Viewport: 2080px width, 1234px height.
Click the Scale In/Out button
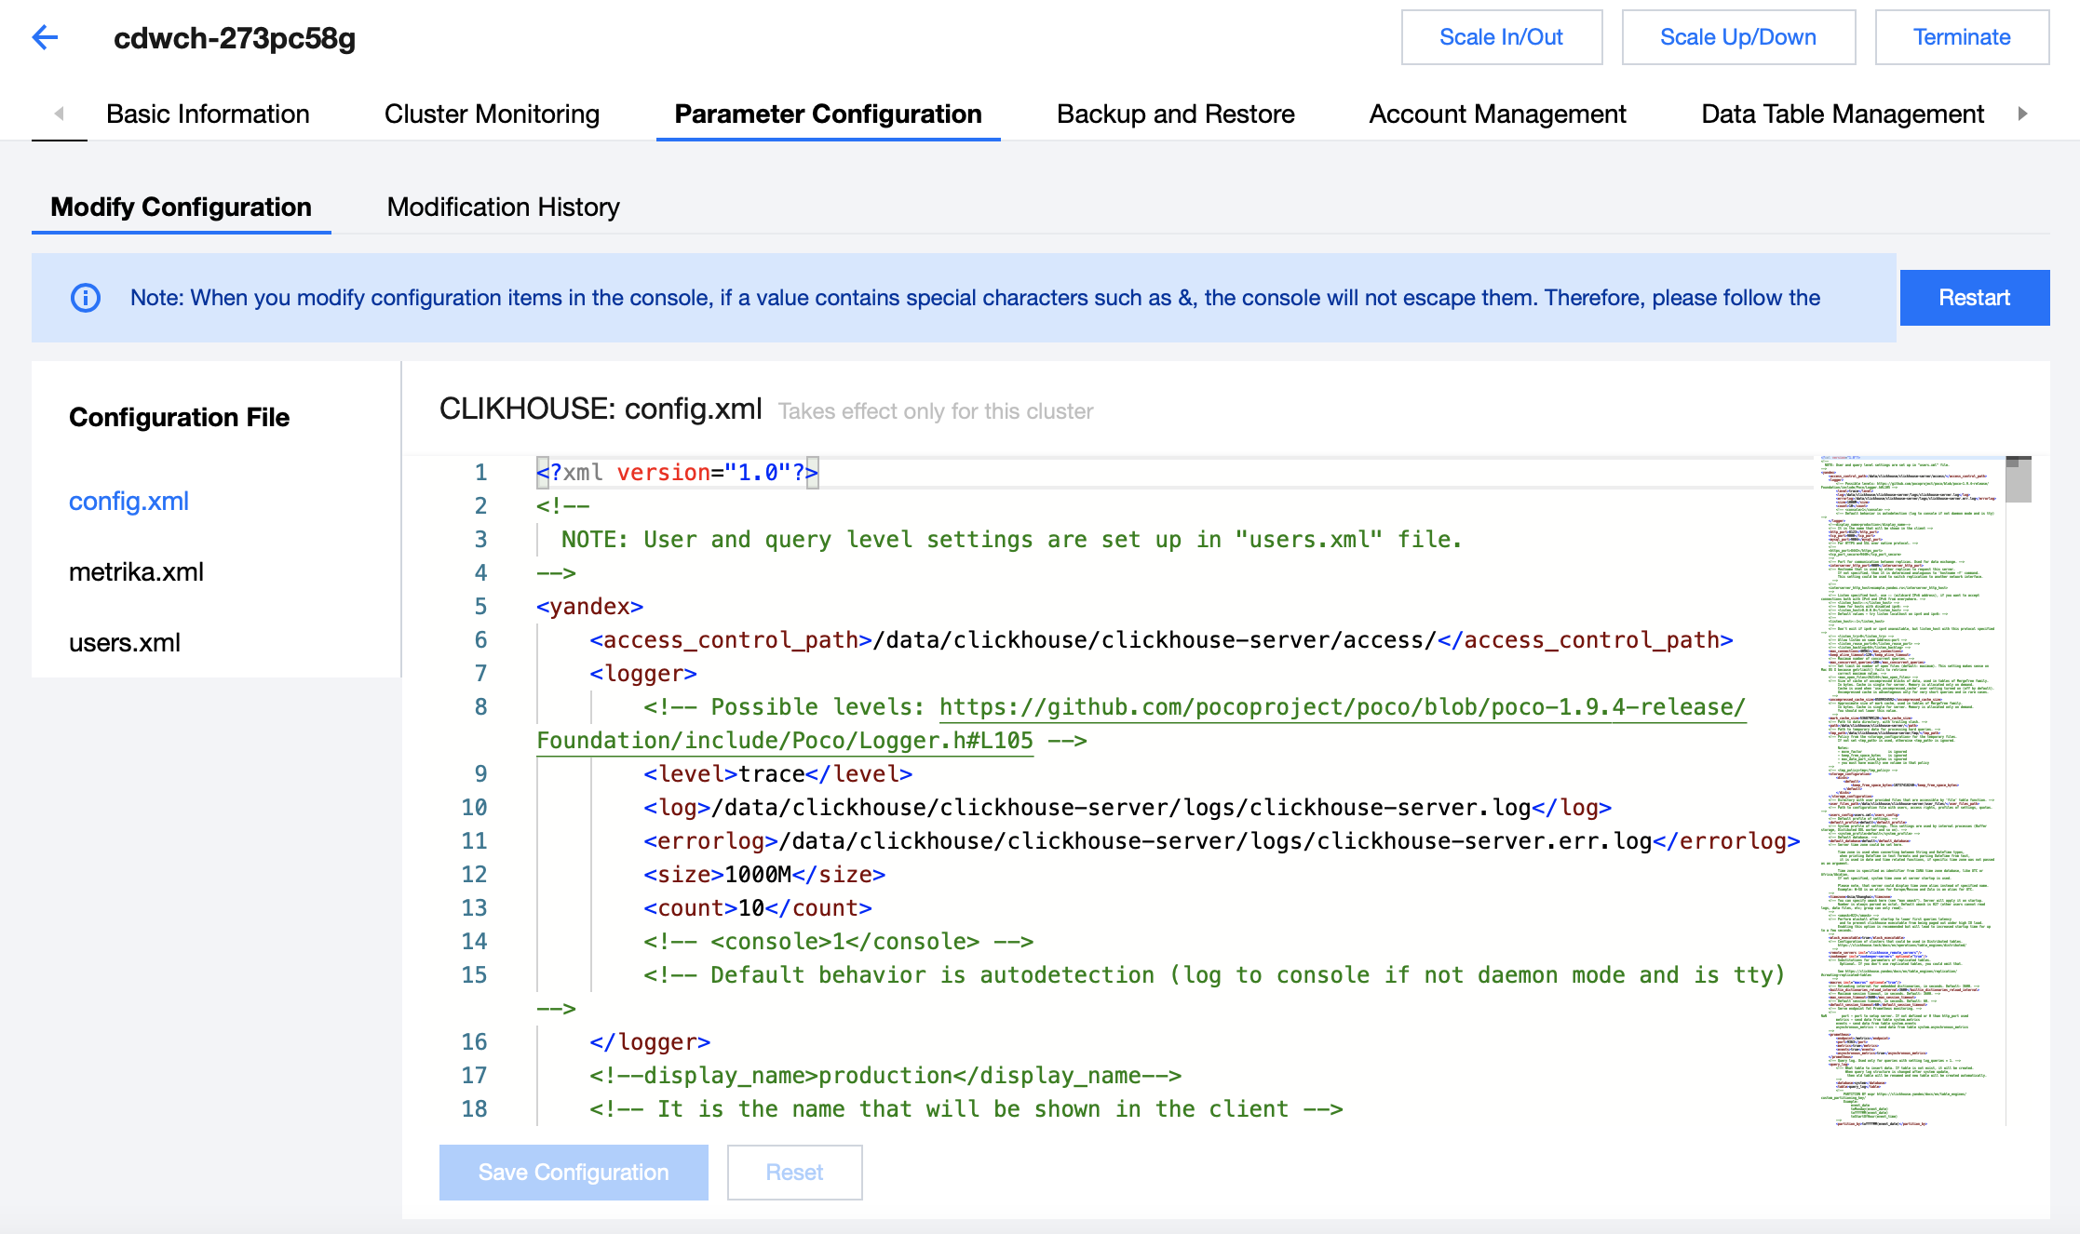pyautogui.click(x=1501, y=37)
